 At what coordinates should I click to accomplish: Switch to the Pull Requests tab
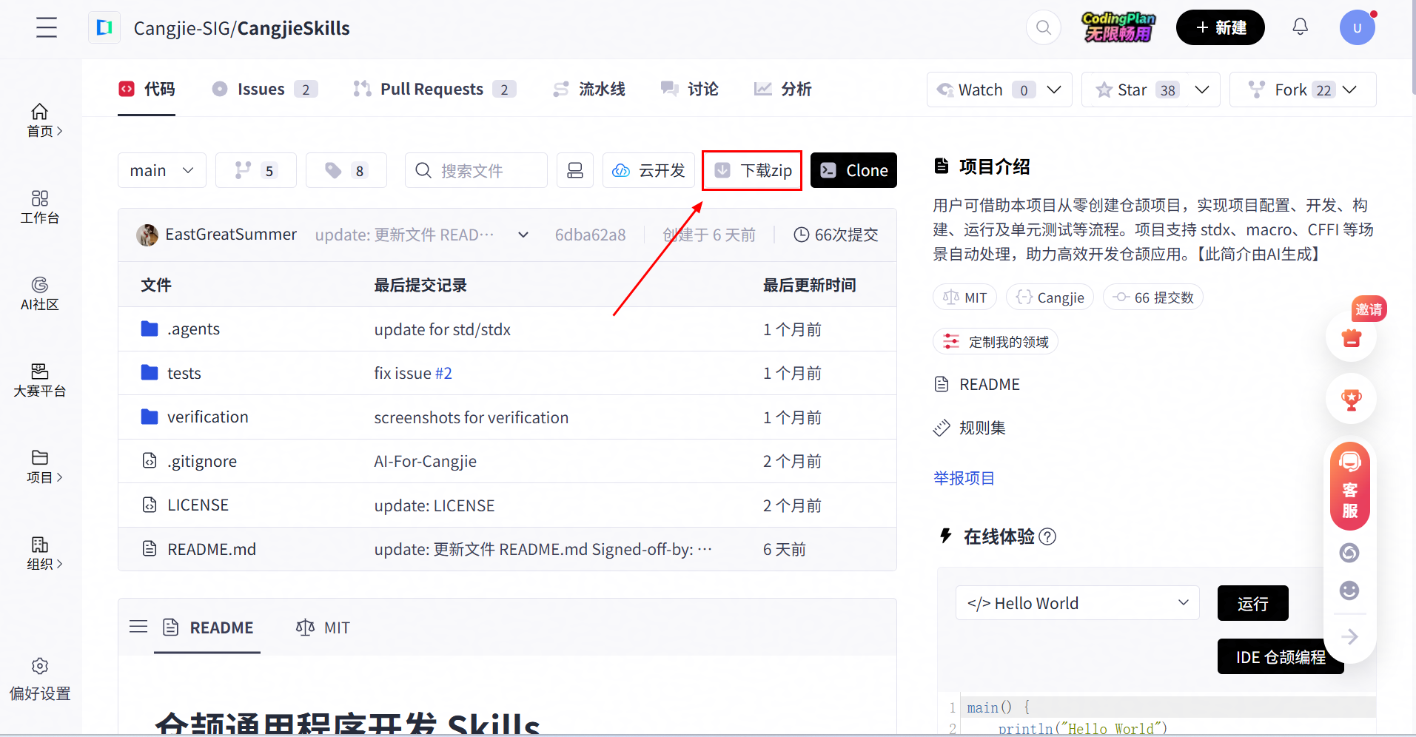(434, 89)
